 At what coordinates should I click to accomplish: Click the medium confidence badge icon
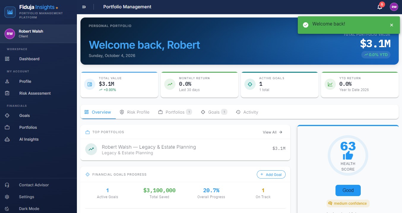(x=330, y=204)
